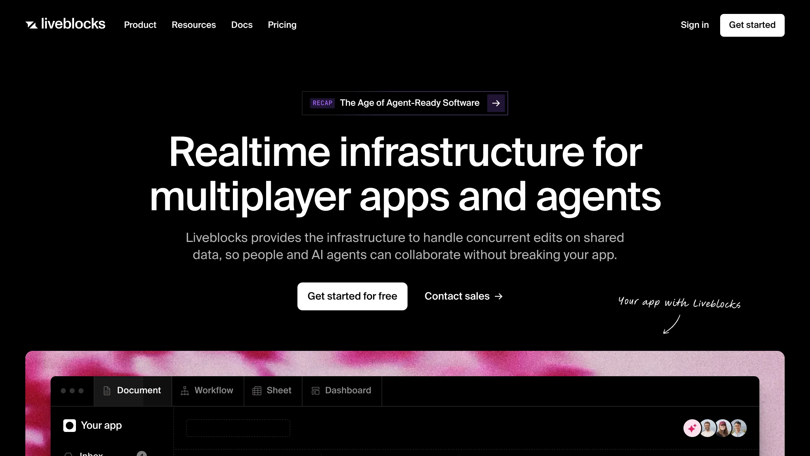Click the Dashboard tab layout icon
The image size is (810, 456).
pyautogui.click(x=315, y=391)
